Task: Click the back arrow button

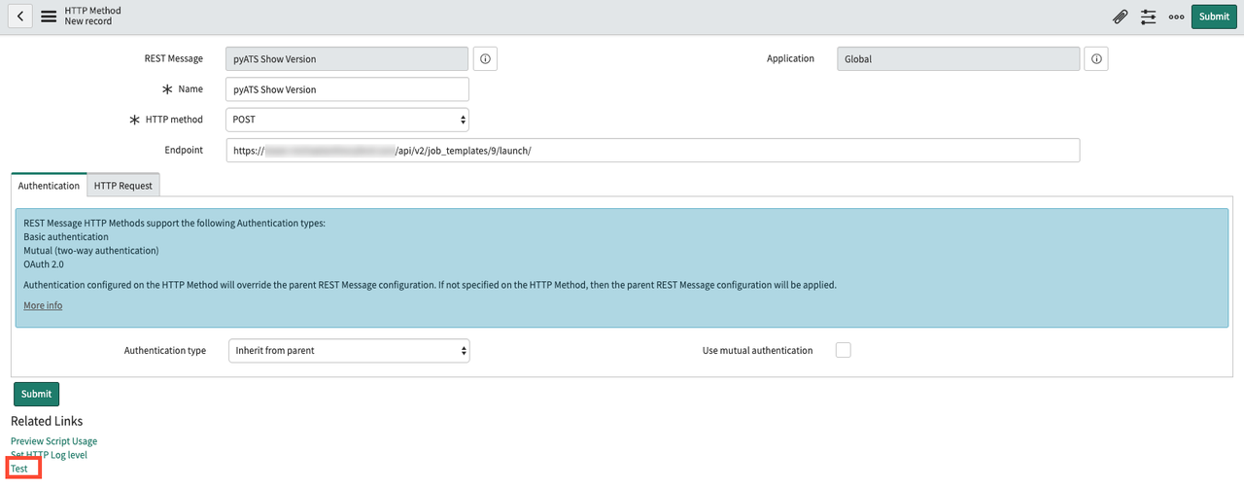Action: point(20,17)
